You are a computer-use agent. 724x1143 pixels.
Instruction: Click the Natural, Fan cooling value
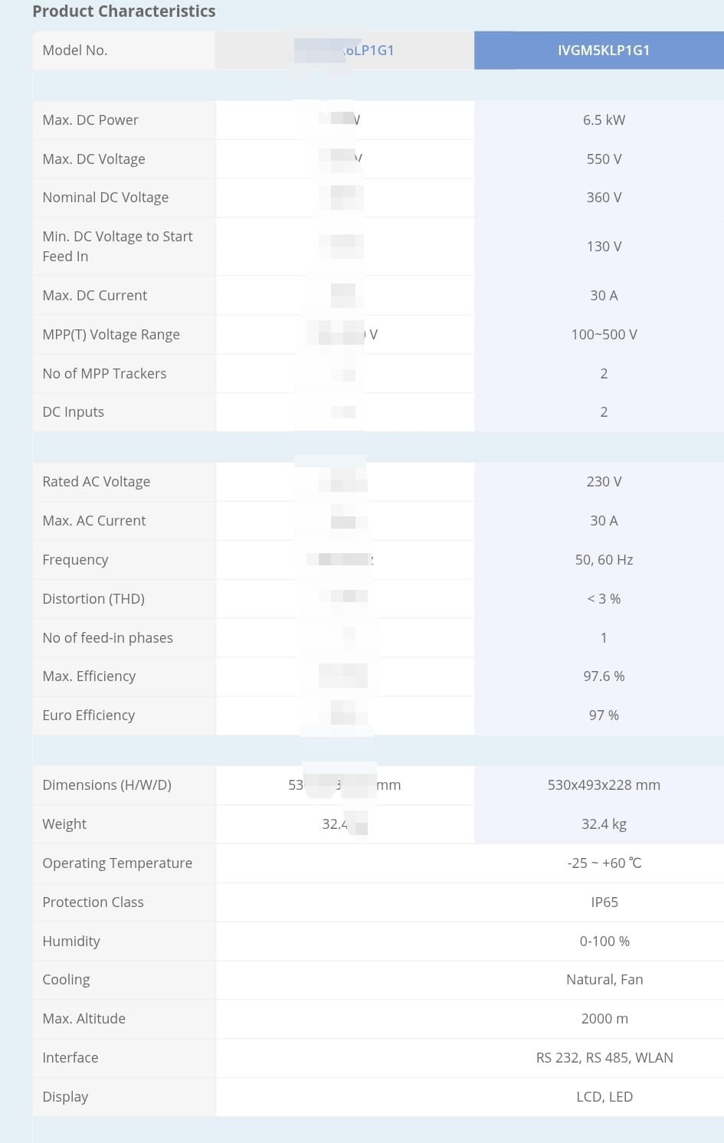coord(604,980)
